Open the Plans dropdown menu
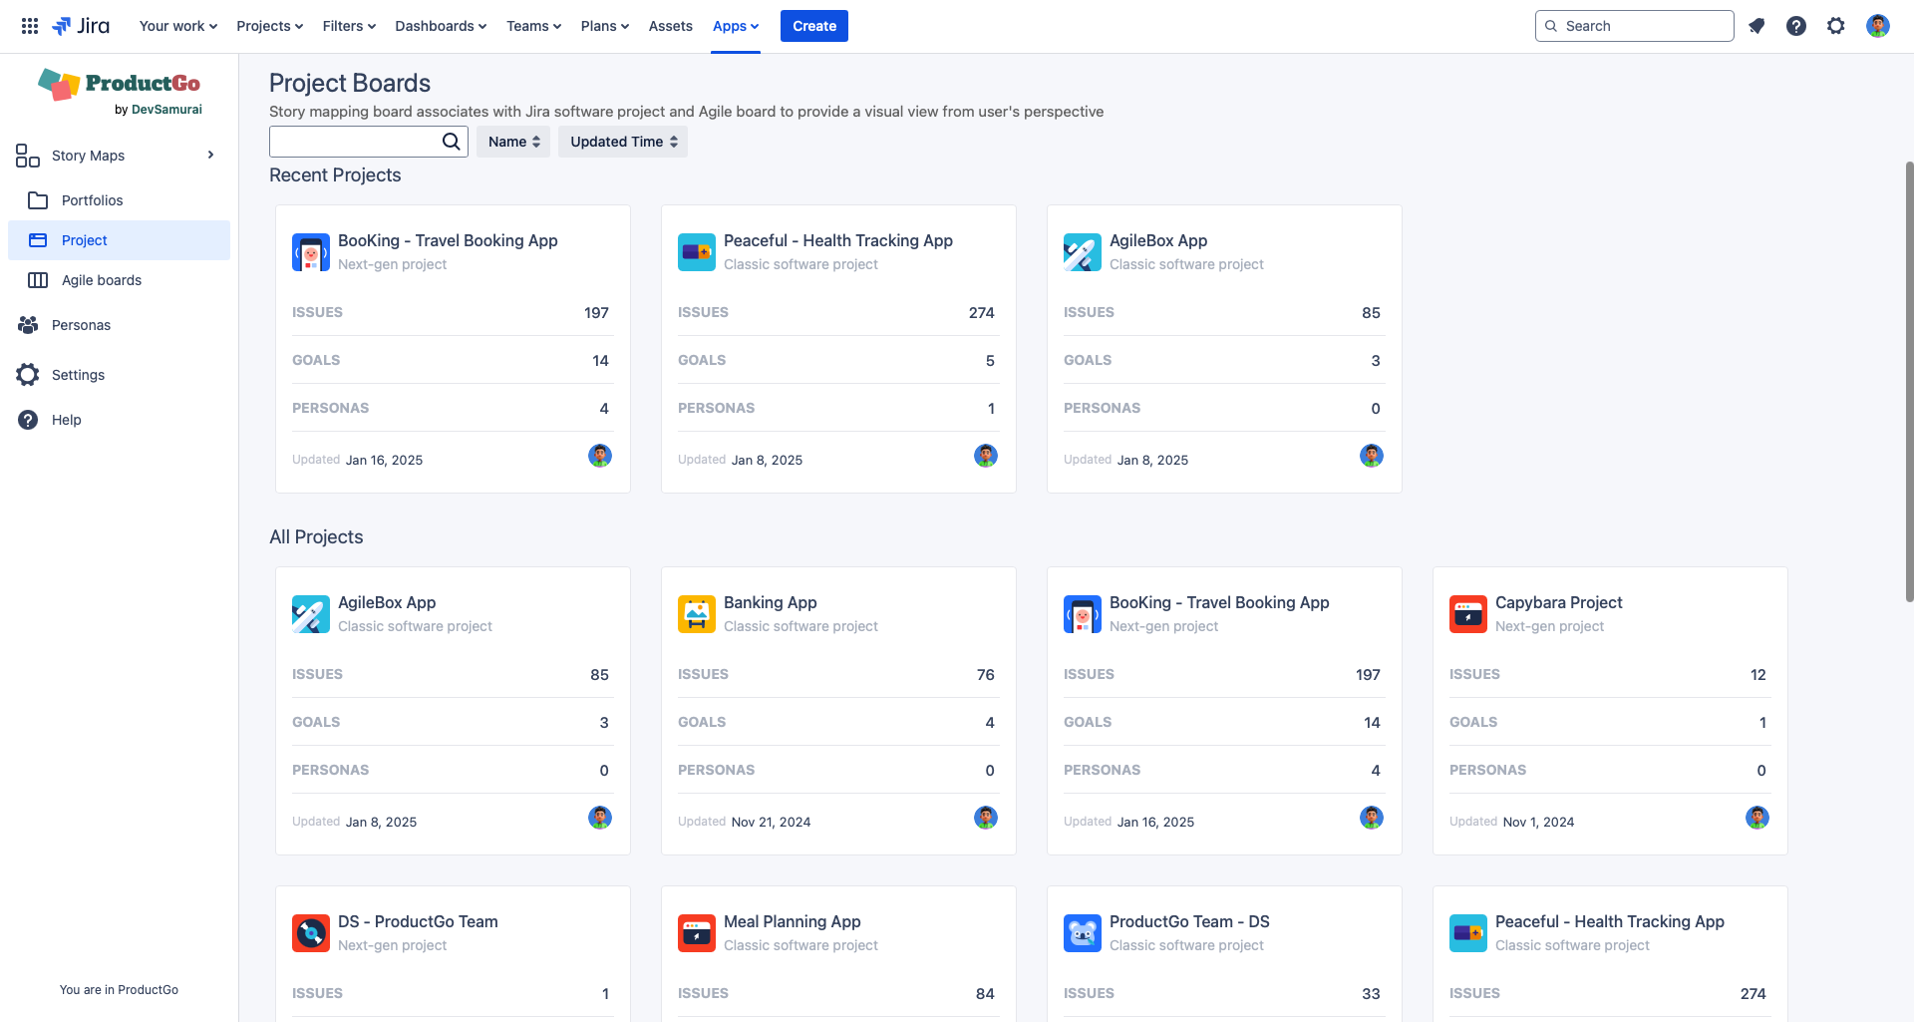The width and height of the screenshot is (1914, 1022). pyautogui.click(x=605, y=26)
